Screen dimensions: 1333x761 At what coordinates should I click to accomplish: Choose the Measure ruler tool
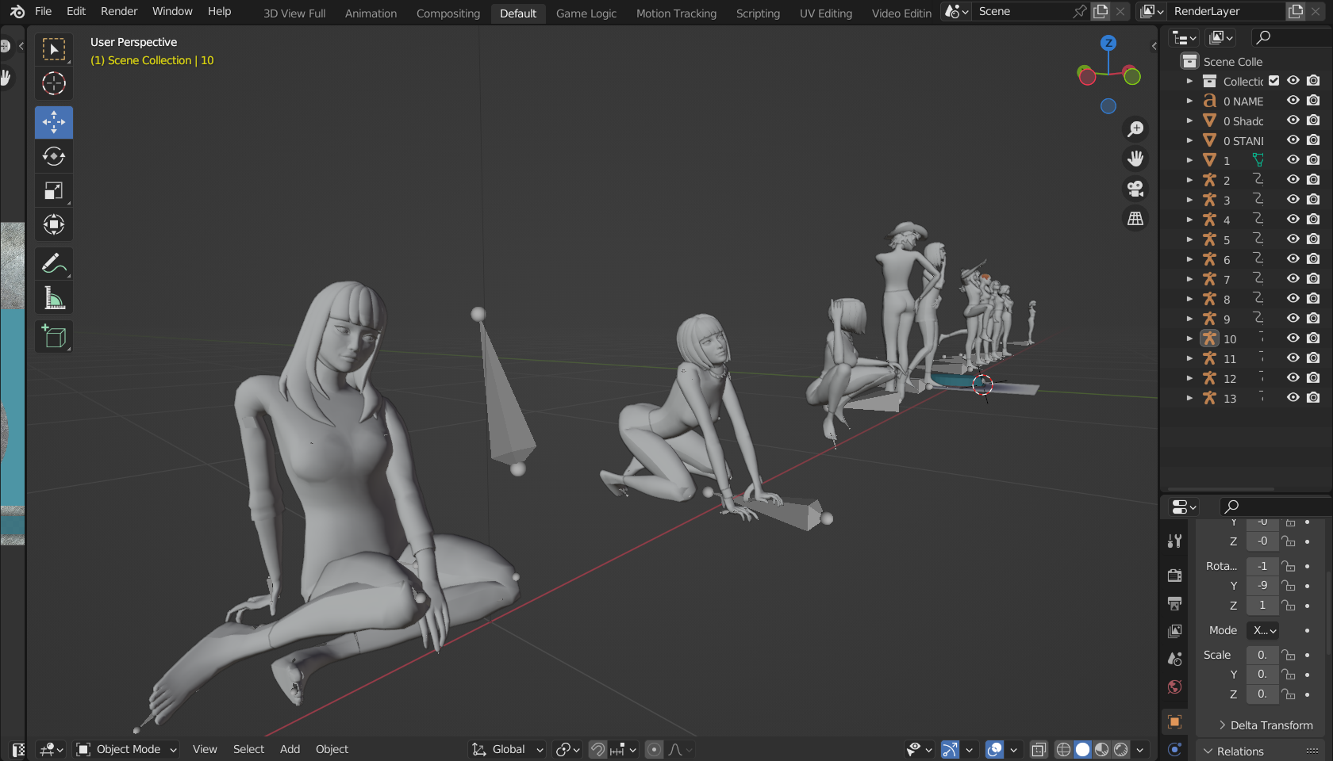pos(54,297)
